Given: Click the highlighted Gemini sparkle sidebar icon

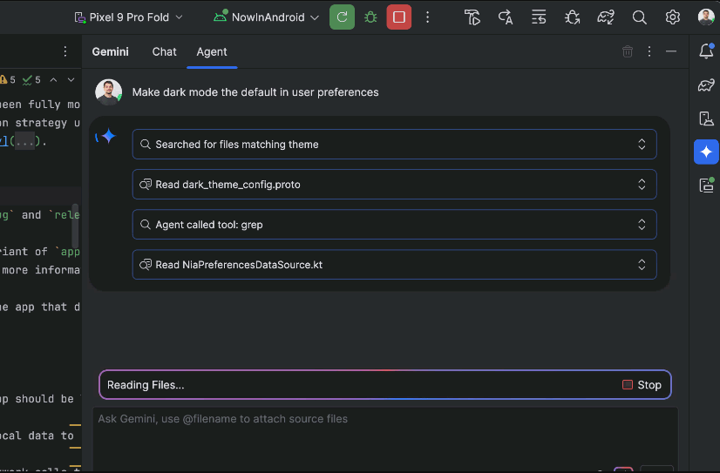Looking at the screenshot, I should pyautogui.click(x=706, y=152).
